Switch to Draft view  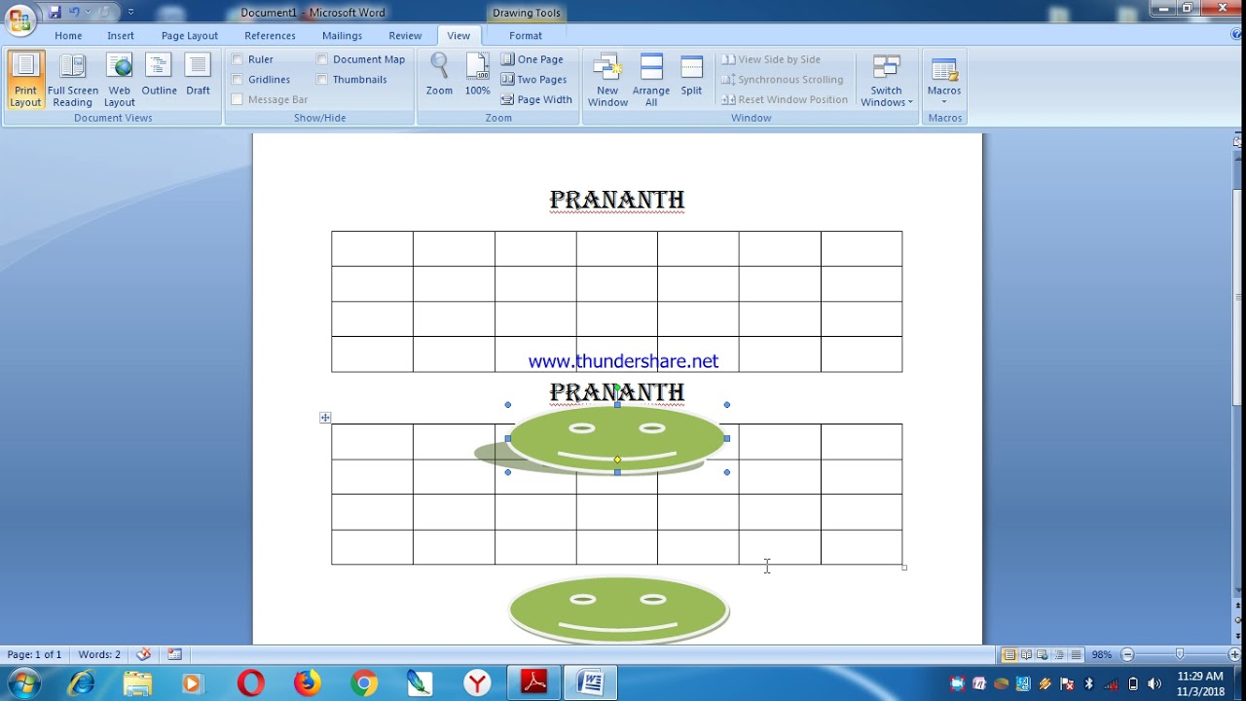tap(198, 76)
